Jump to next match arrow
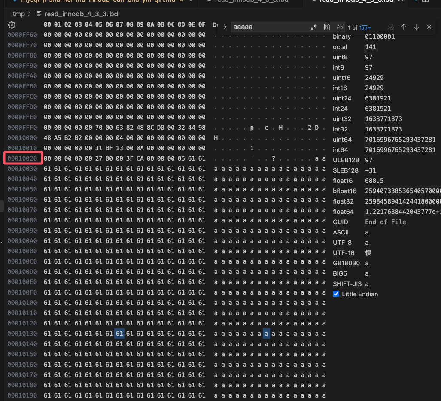 pyautogui.click(x=416, y=27)
